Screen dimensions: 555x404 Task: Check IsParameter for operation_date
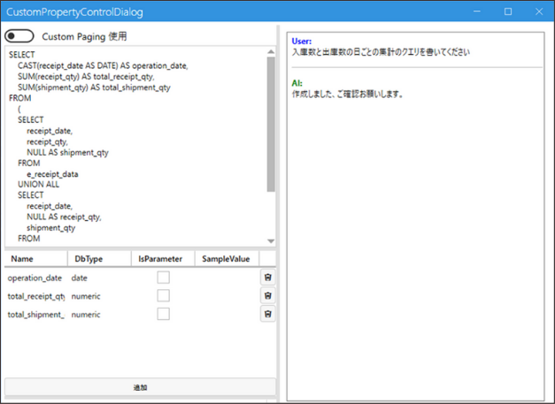[x=163, y=278]
